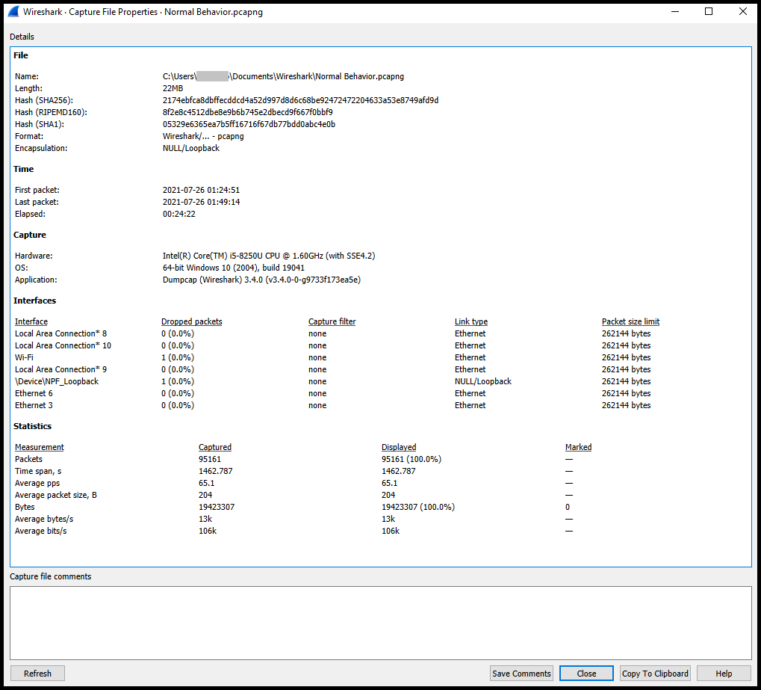Screen dimensions: 761x690
Task: Click the last packet timestamp 01:49:14
Action: coord(201,202)
